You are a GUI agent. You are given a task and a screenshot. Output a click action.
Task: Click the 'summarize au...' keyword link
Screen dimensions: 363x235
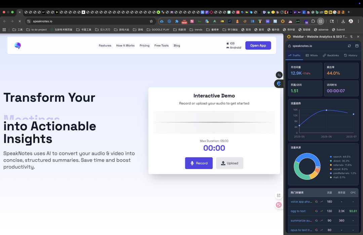[x=301, y=221]
